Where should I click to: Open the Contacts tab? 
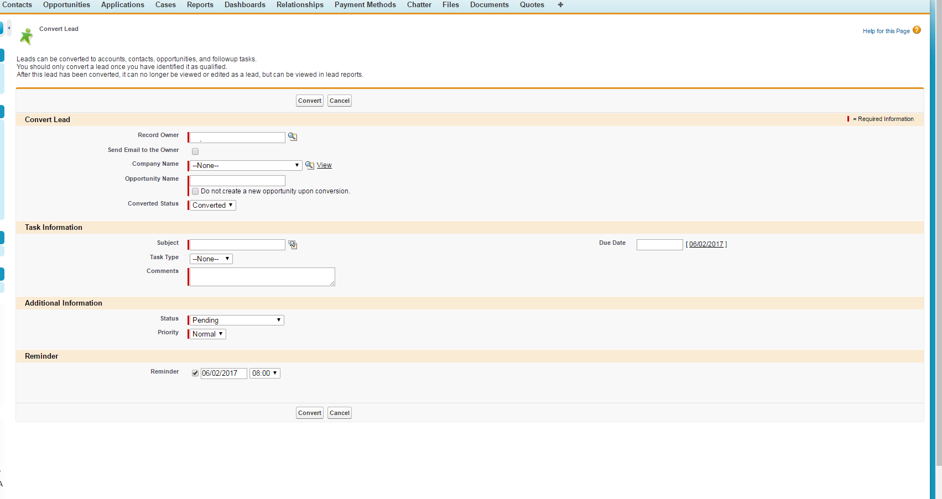[x=17, y=5]
